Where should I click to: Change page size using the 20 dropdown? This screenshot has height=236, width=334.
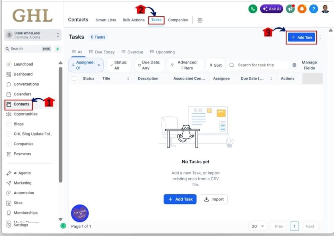coord(258,226)
